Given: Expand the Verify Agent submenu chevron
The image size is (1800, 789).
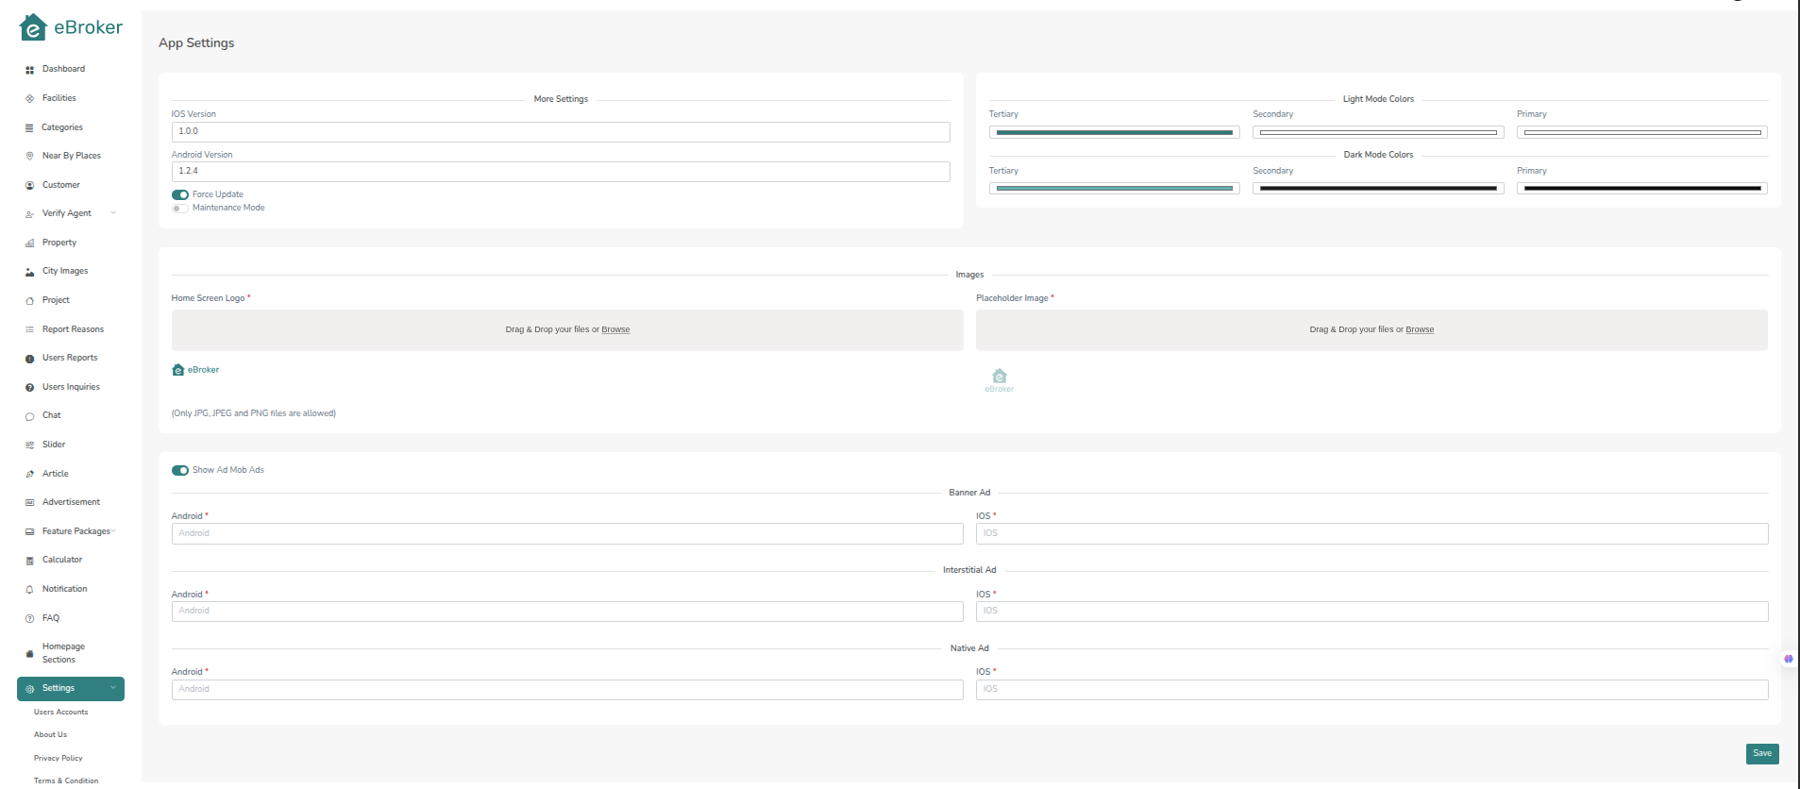Looking at the screenshot, I should pos(113,213).
